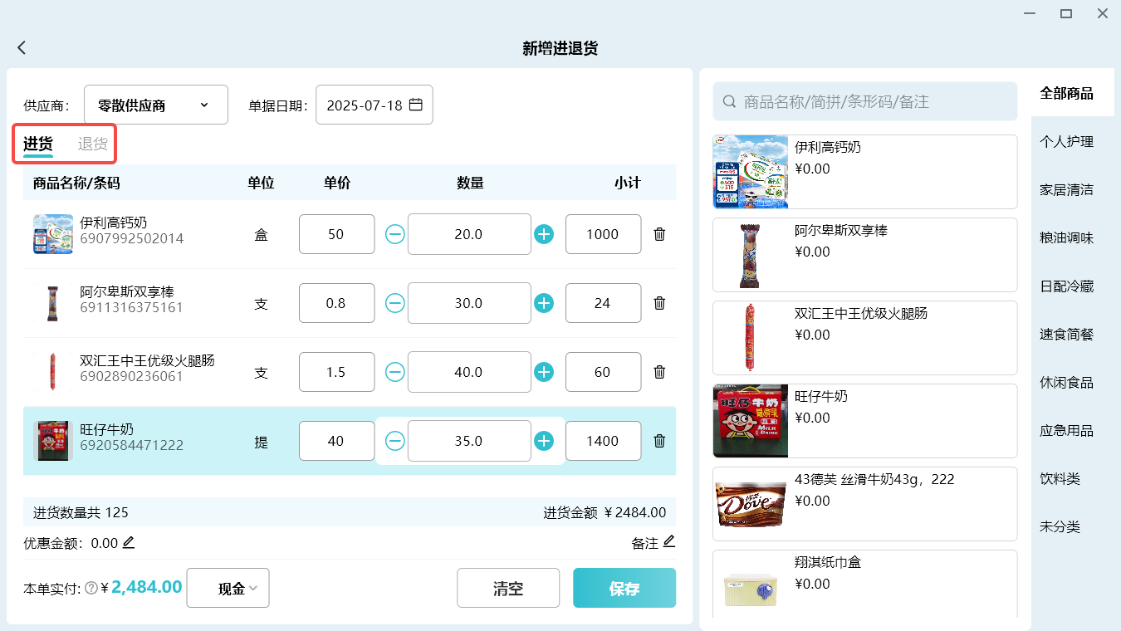Decrease quantity of 双汇王中王优级火腿肠
1121x631 pixels.
395,372
